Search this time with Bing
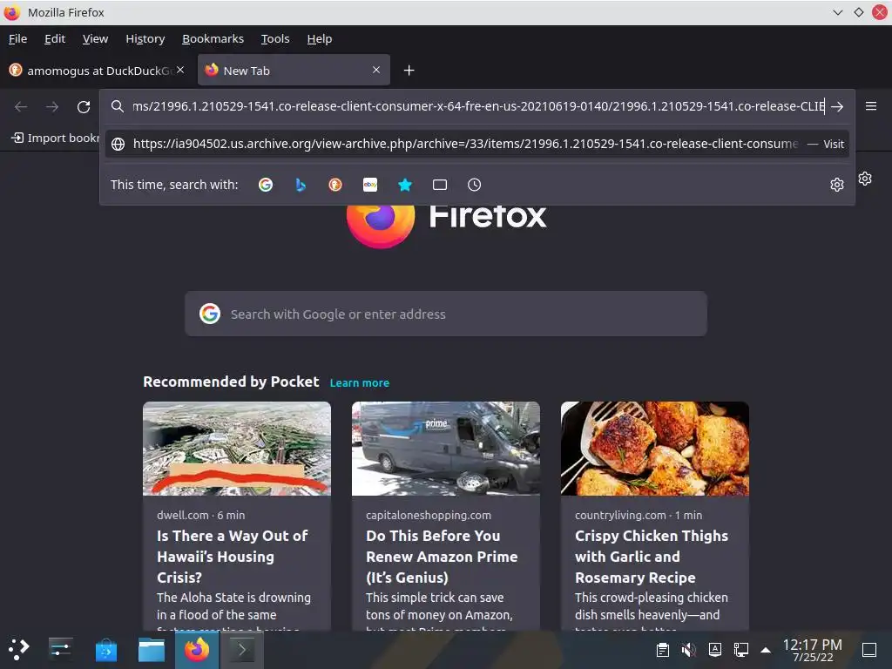Screen dimensions: 892x669 click(x=301, y=185)
